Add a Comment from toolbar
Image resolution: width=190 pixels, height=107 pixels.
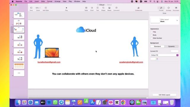tap(116, 9)
